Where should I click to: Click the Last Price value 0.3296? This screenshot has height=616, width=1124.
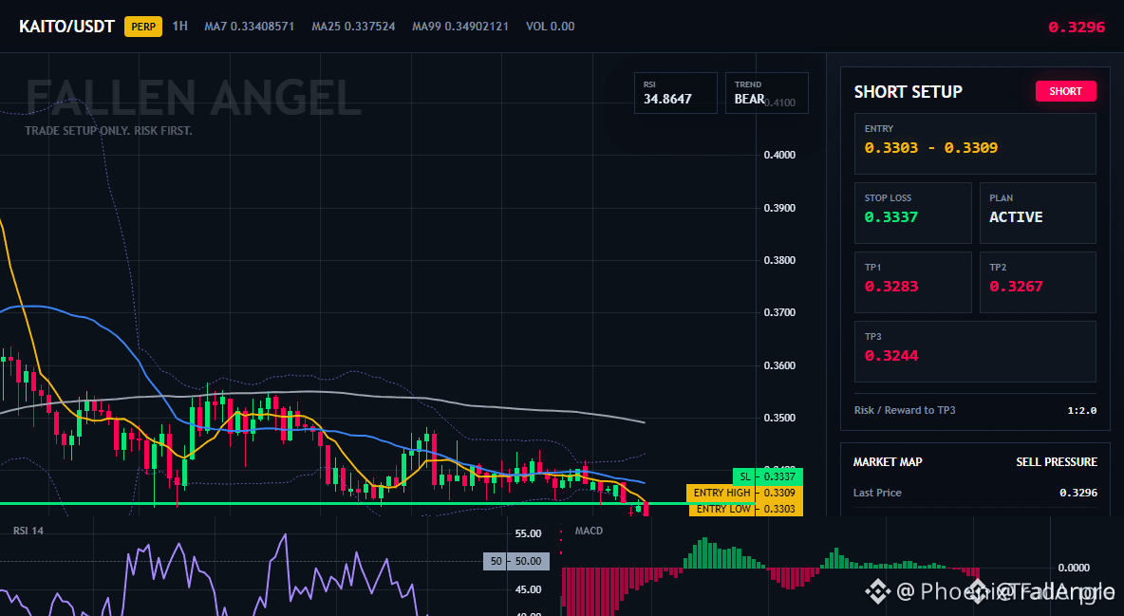coord(1078,493)
